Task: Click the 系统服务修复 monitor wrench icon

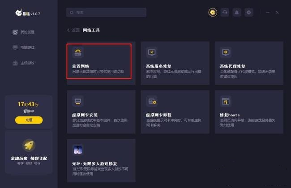Action: (x=152, y=52)
